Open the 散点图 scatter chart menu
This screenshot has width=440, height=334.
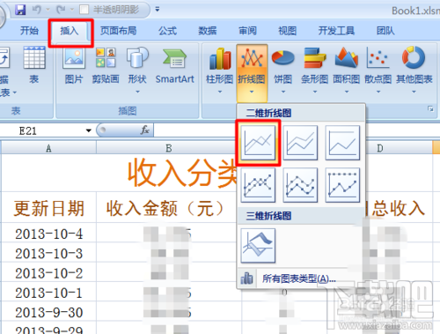tap(378, 70)
